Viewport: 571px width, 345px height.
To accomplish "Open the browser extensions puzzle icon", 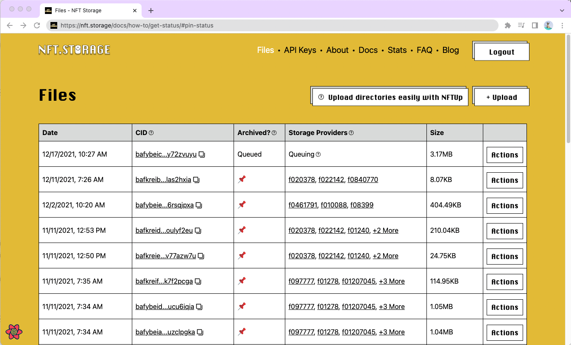I will tap(507, 25).
